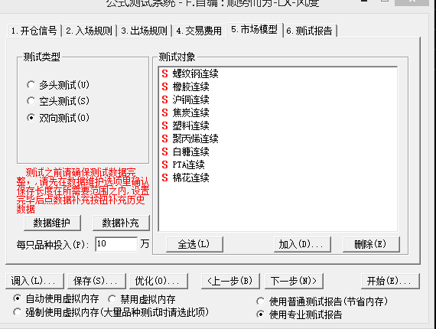Image resolution: width=436 pixels, height=329 pixels.
Task: Click the S icon beside 橡胶连续
Action: [165, 86]
